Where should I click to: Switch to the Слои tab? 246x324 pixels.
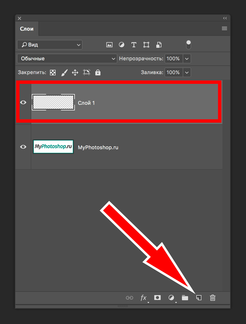click(27, 29)
